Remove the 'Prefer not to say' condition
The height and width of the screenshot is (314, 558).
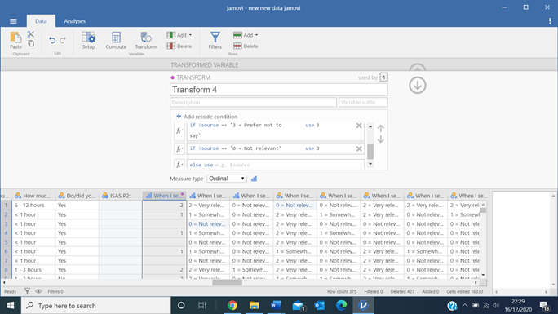359,126
